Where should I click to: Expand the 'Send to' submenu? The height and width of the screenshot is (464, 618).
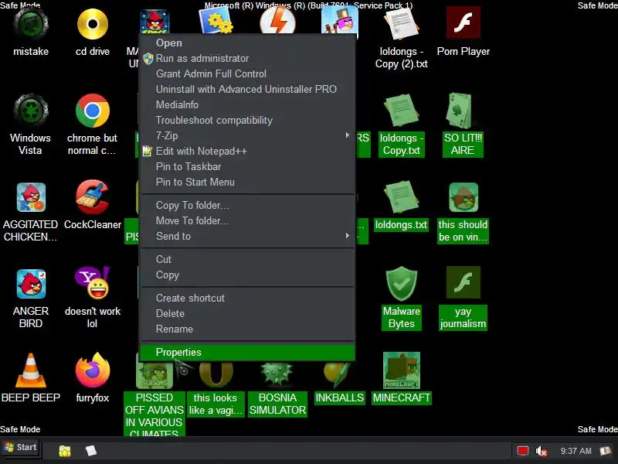248,236
